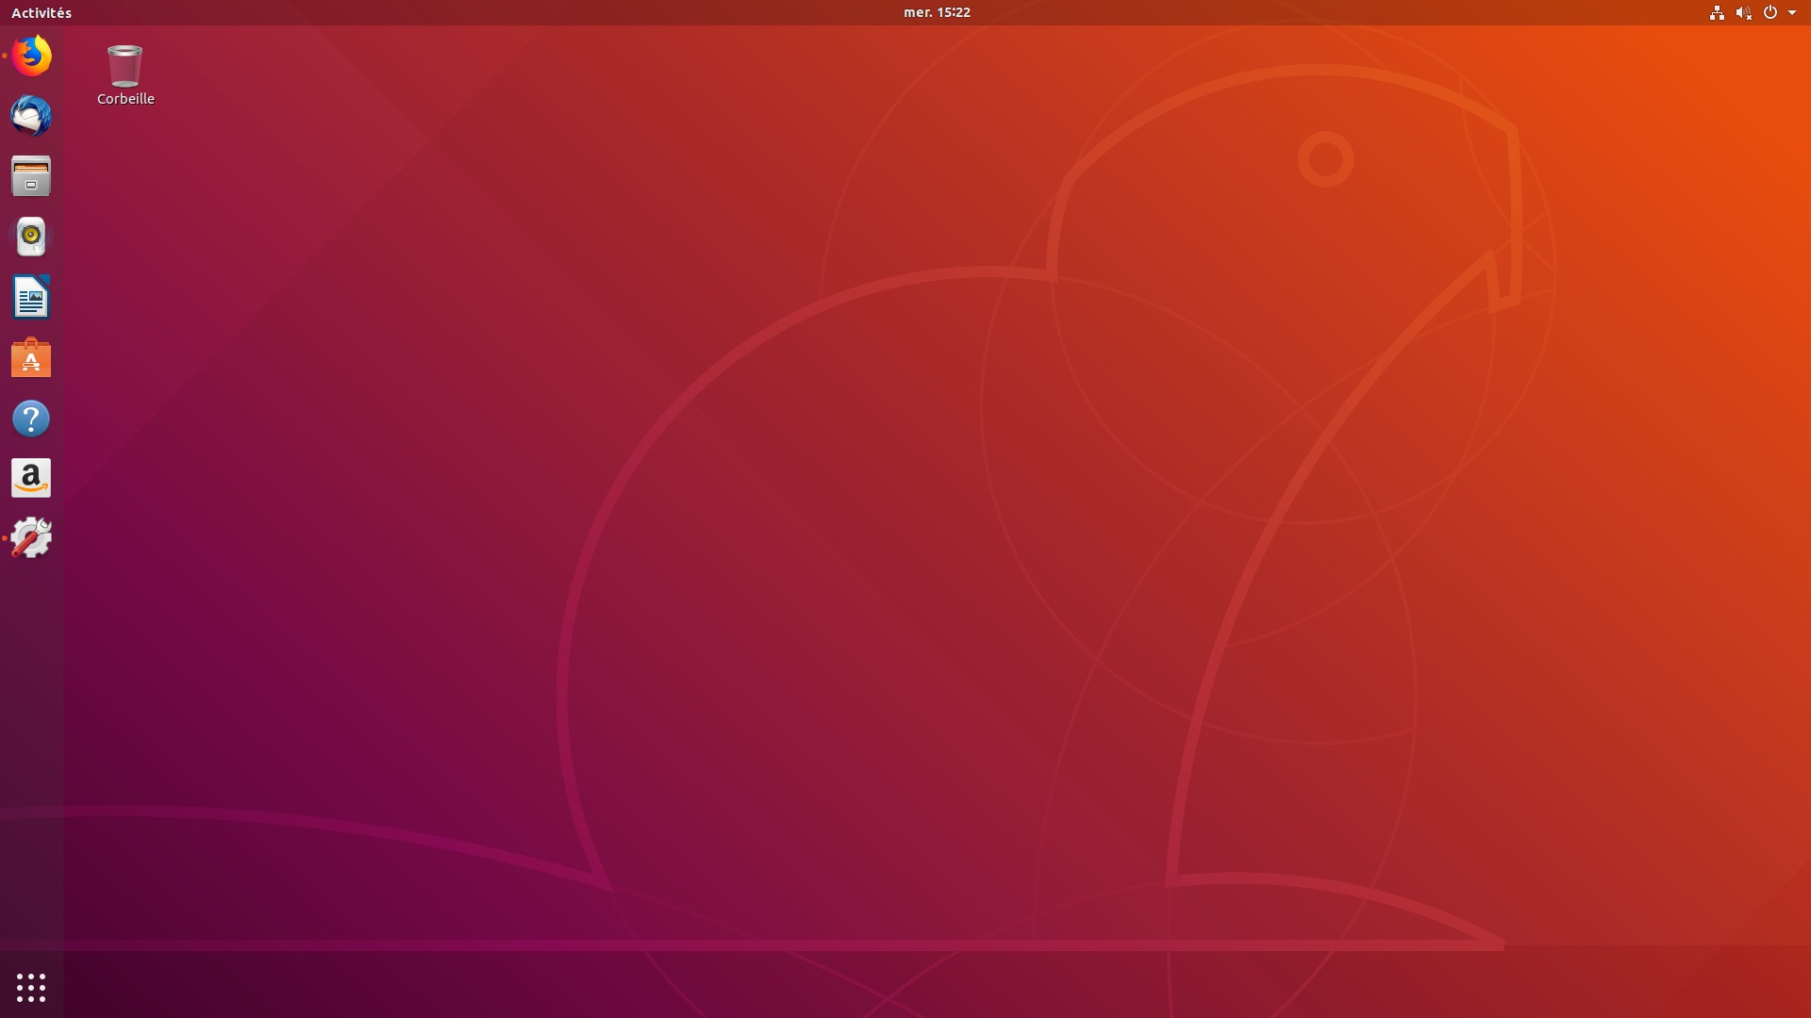1811x1018 pixels.
Task: Open the clock calendar mer. 15:22
Action: coord(937,12)
